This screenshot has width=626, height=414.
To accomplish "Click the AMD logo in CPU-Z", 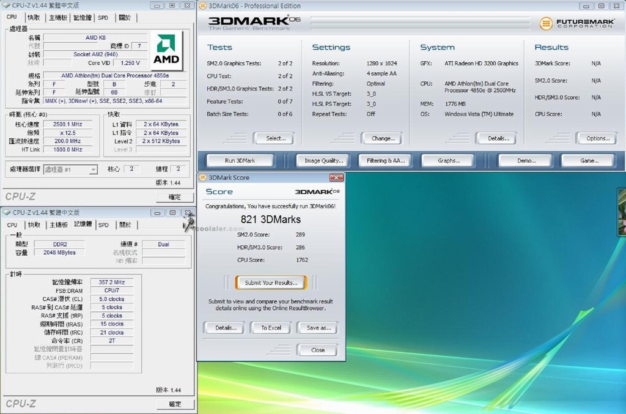I will [x=166, y=50].
